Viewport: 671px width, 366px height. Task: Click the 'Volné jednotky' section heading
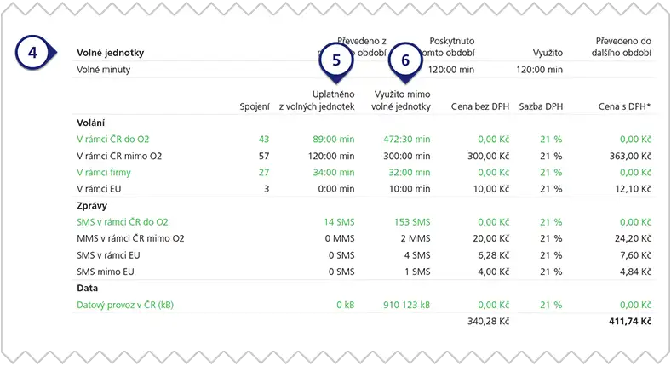tap(110, 53)
